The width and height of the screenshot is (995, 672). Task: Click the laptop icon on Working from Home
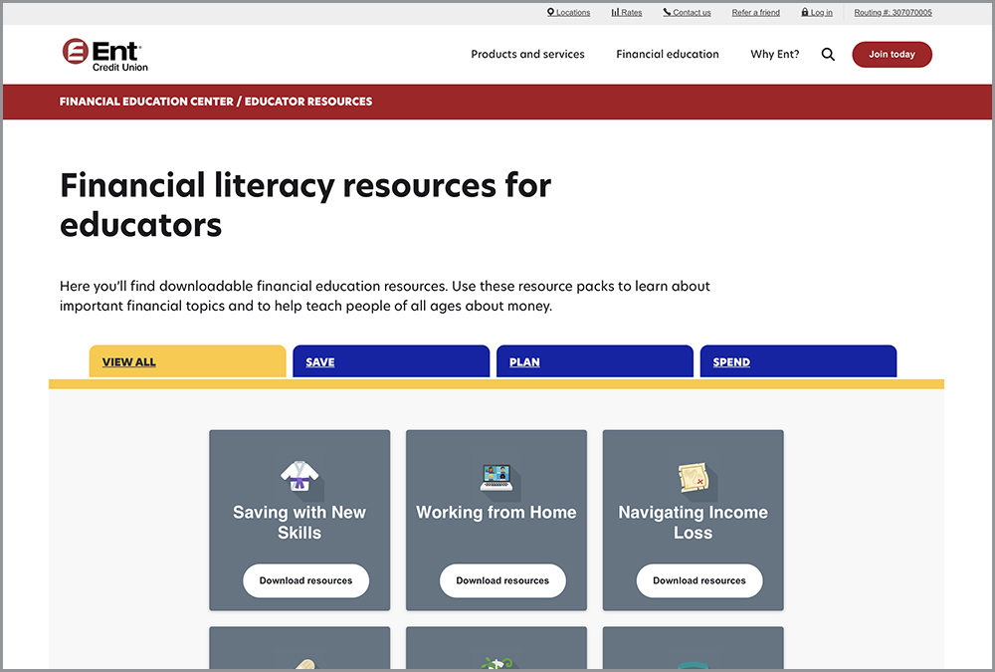(x=497, y=478)
